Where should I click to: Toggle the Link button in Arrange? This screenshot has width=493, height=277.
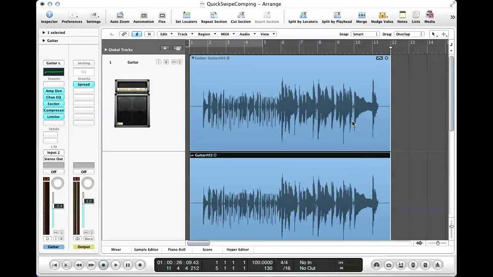pos(124,34)
